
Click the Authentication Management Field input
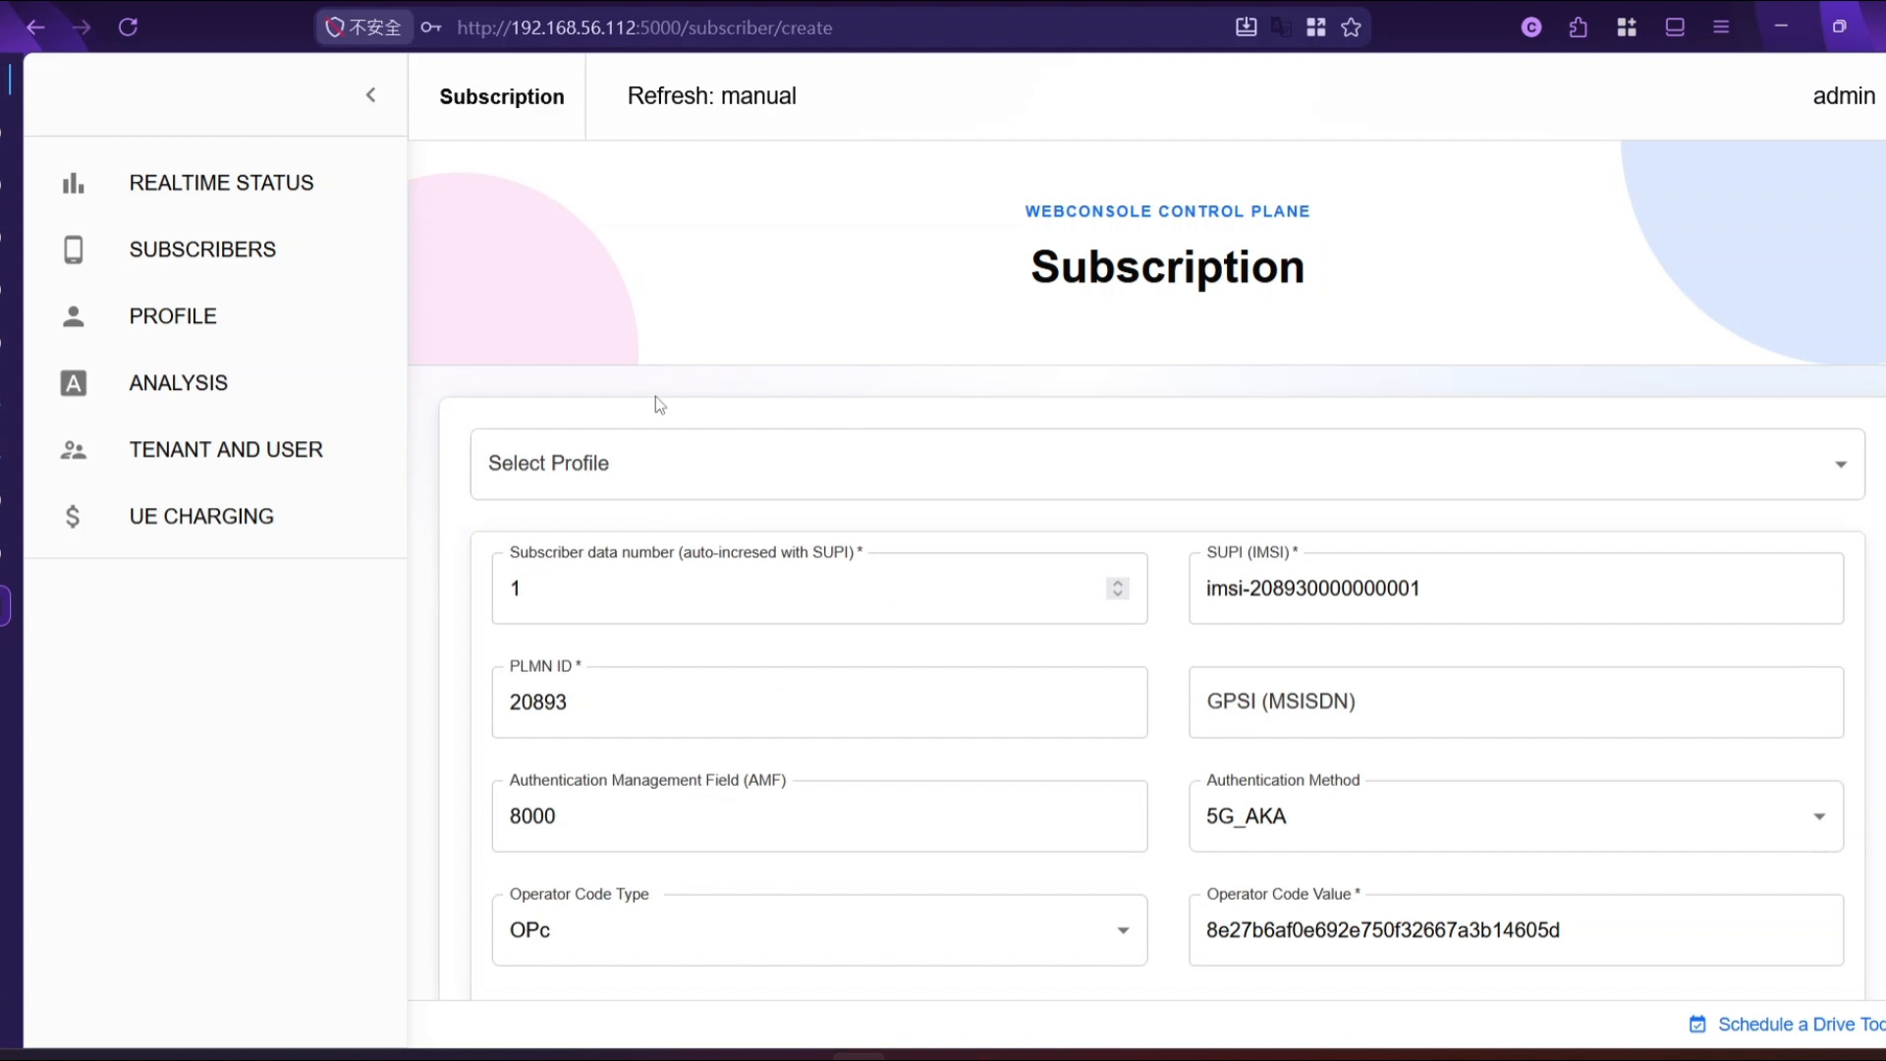[x=819, y=816]
